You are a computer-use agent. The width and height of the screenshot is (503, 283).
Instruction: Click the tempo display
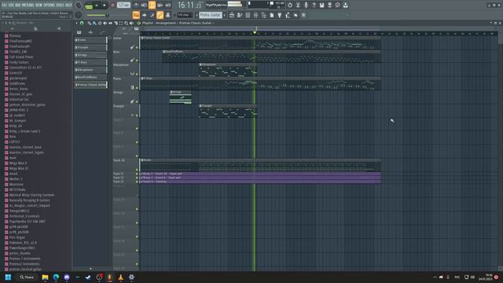coord(123,6)
